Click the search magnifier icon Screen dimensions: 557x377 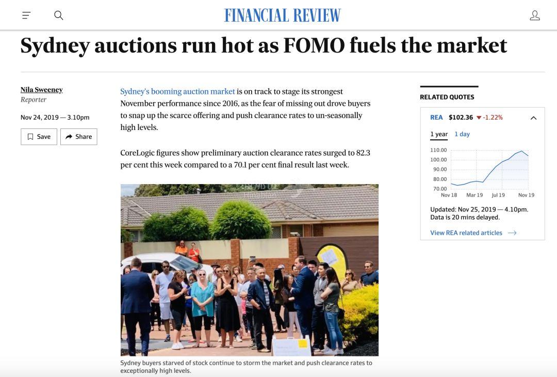click(x=59, y=15)
